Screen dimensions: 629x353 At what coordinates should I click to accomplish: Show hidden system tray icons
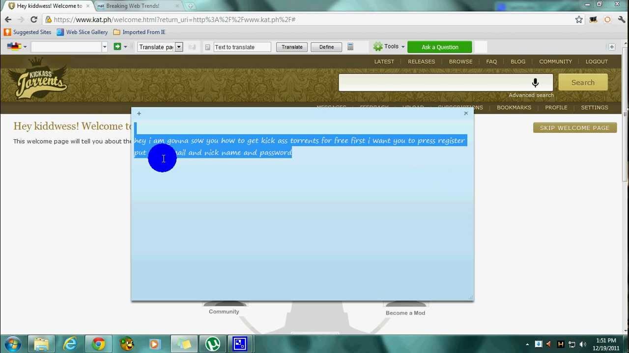coord(527,344)
